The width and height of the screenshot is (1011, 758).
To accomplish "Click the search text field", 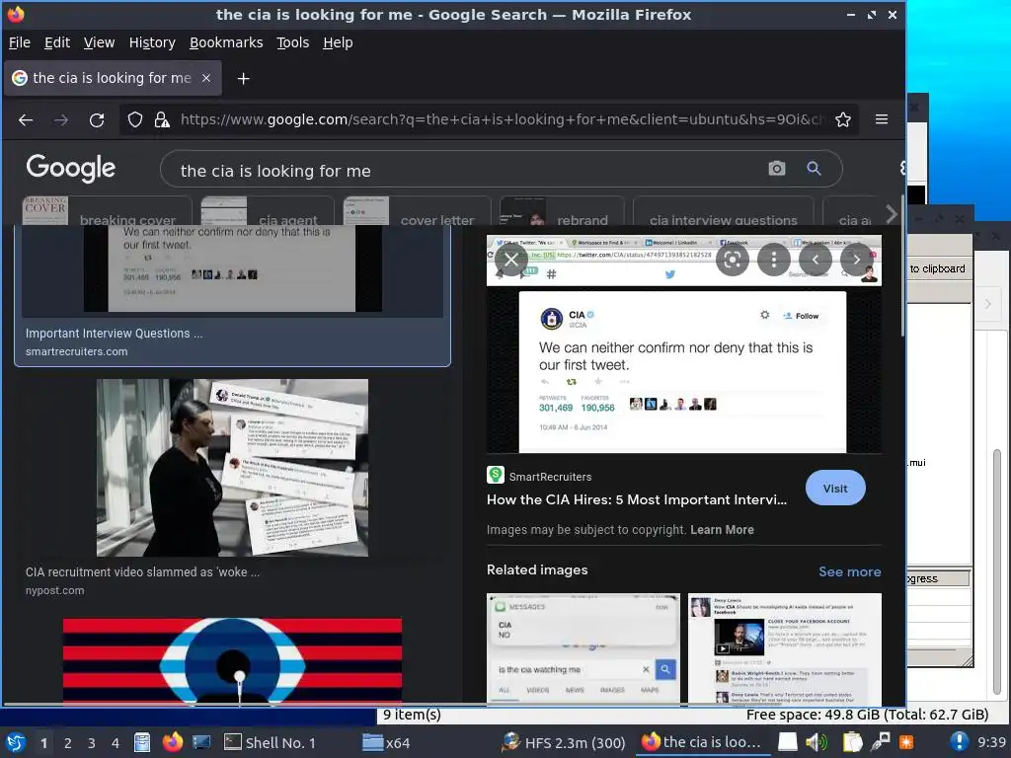I will point(464,170).
